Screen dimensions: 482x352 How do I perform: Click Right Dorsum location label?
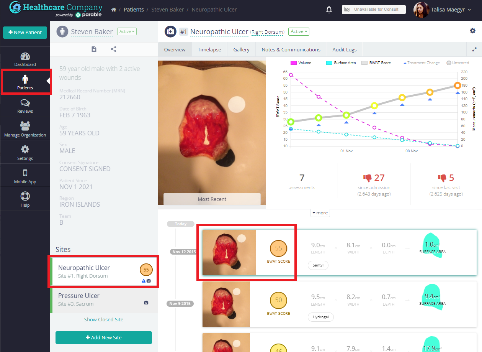[x=268, y=32]
